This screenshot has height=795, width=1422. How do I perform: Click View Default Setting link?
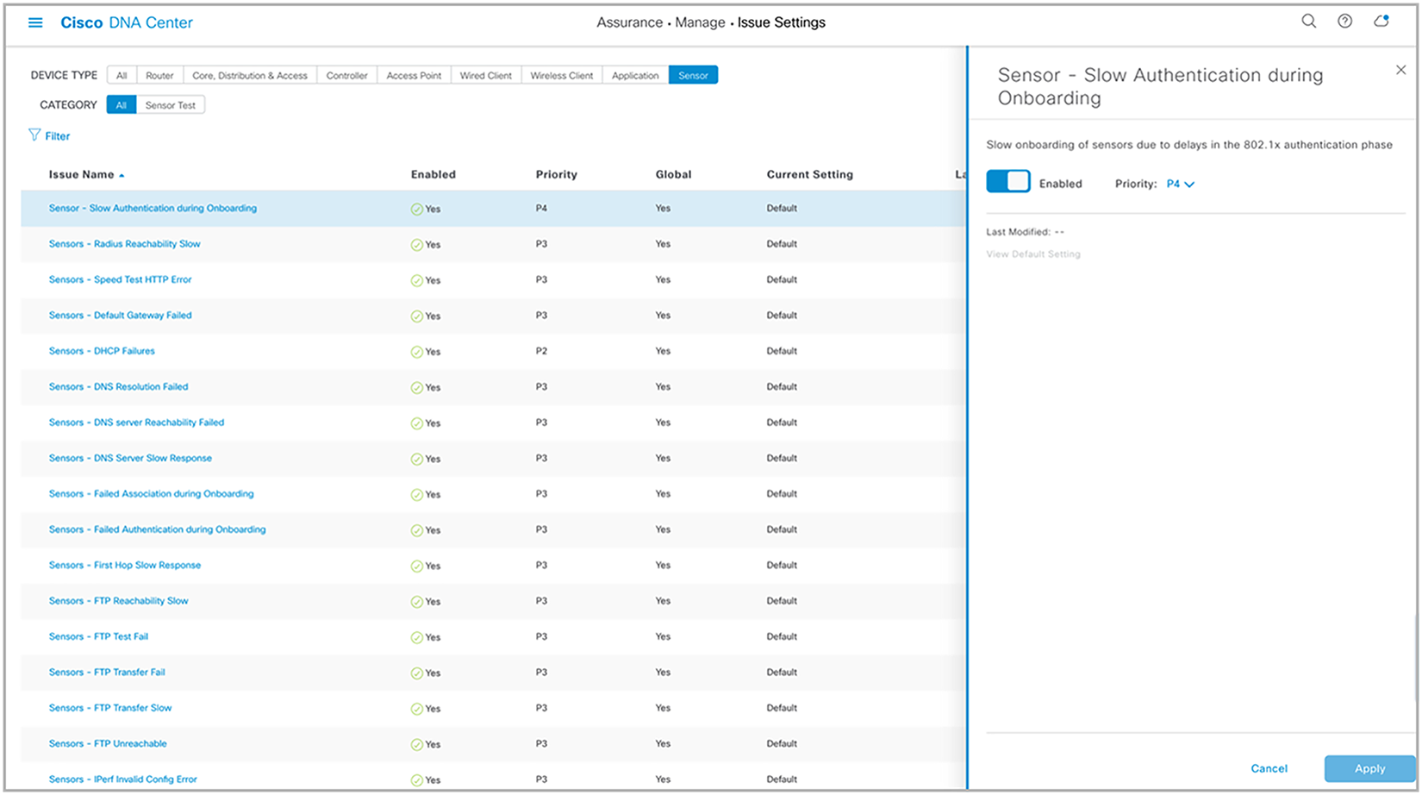pos(1033,254)
